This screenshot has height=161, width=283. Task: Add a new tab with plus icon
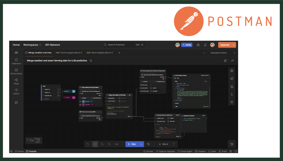click(119, 53)
